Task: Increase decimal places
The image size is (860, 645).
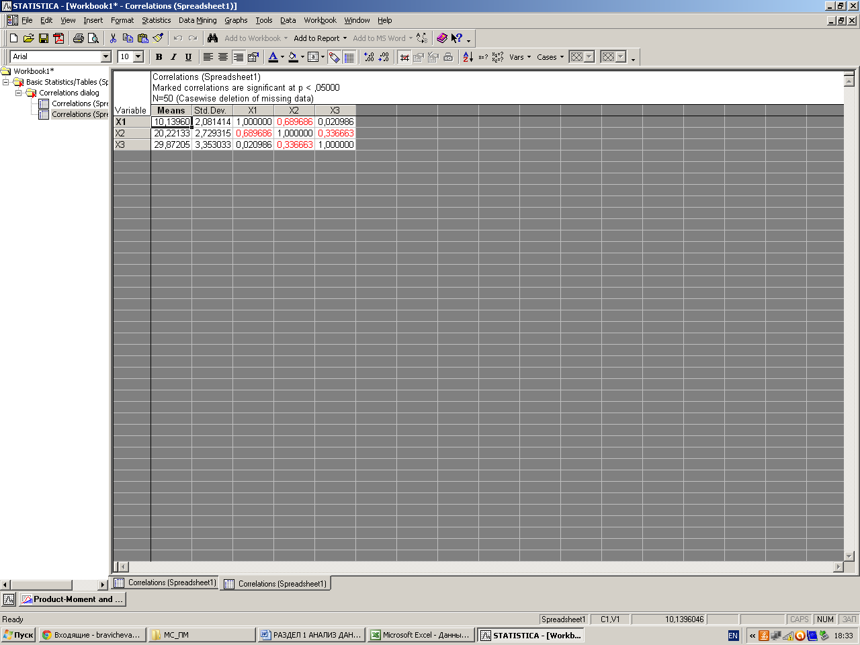Action: pos(369,57)
